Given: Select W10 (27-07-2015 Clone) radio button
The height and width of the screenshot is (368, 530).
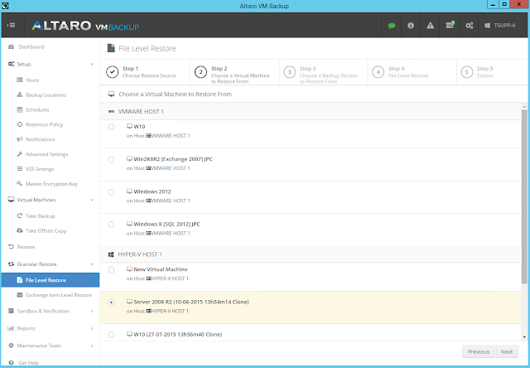Looking at the screenshot, I should point(111,335).
